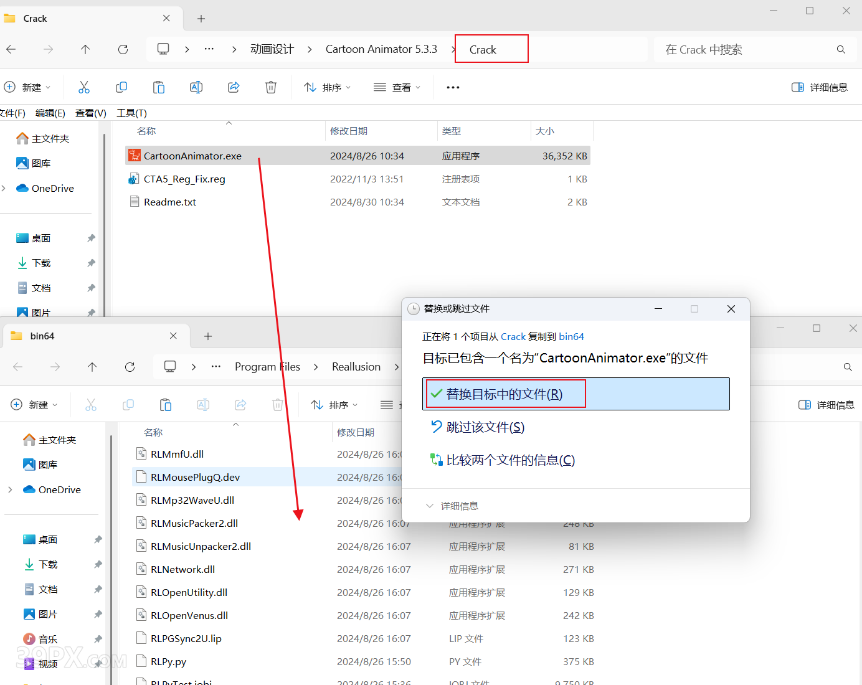Toggle the details pane in bin64 window

pyautogui.click(x=826, y=405)
